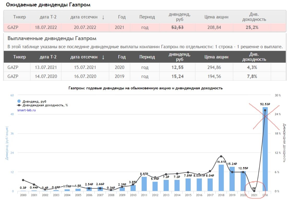Screen dimensions: 290x200
Task: Select the 2021 yield data point
Action: [254, 191]
